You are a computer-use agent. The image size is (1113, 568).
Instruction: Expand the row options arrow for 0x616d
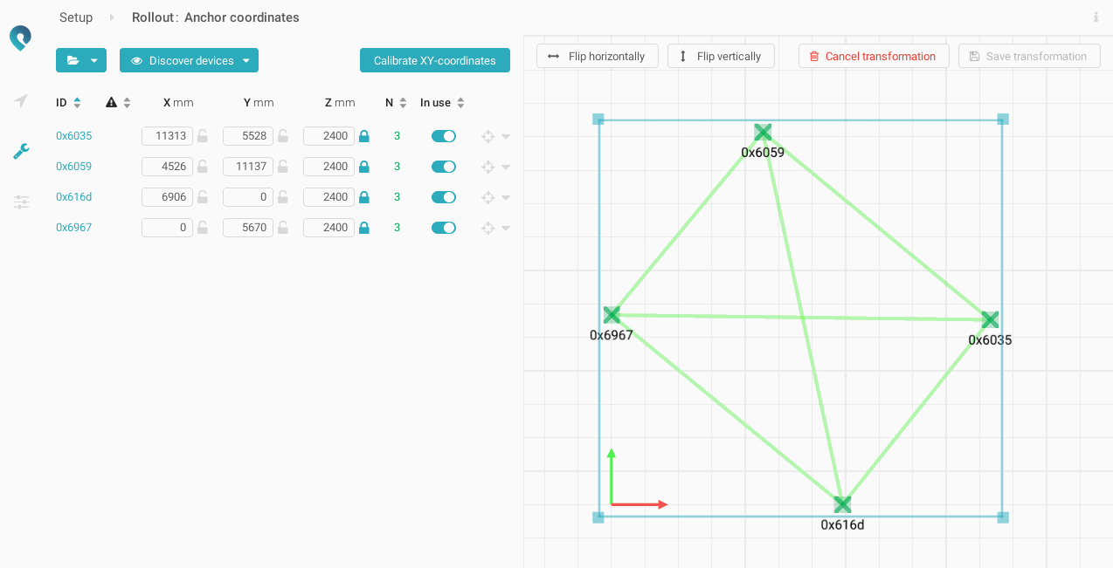[x=506, y=197]
